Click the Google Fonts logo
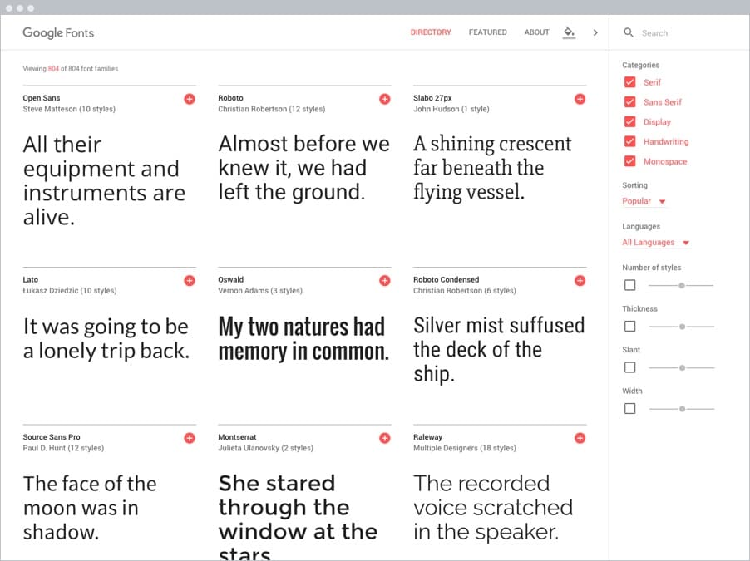750x561 pixels. (58, 33)
